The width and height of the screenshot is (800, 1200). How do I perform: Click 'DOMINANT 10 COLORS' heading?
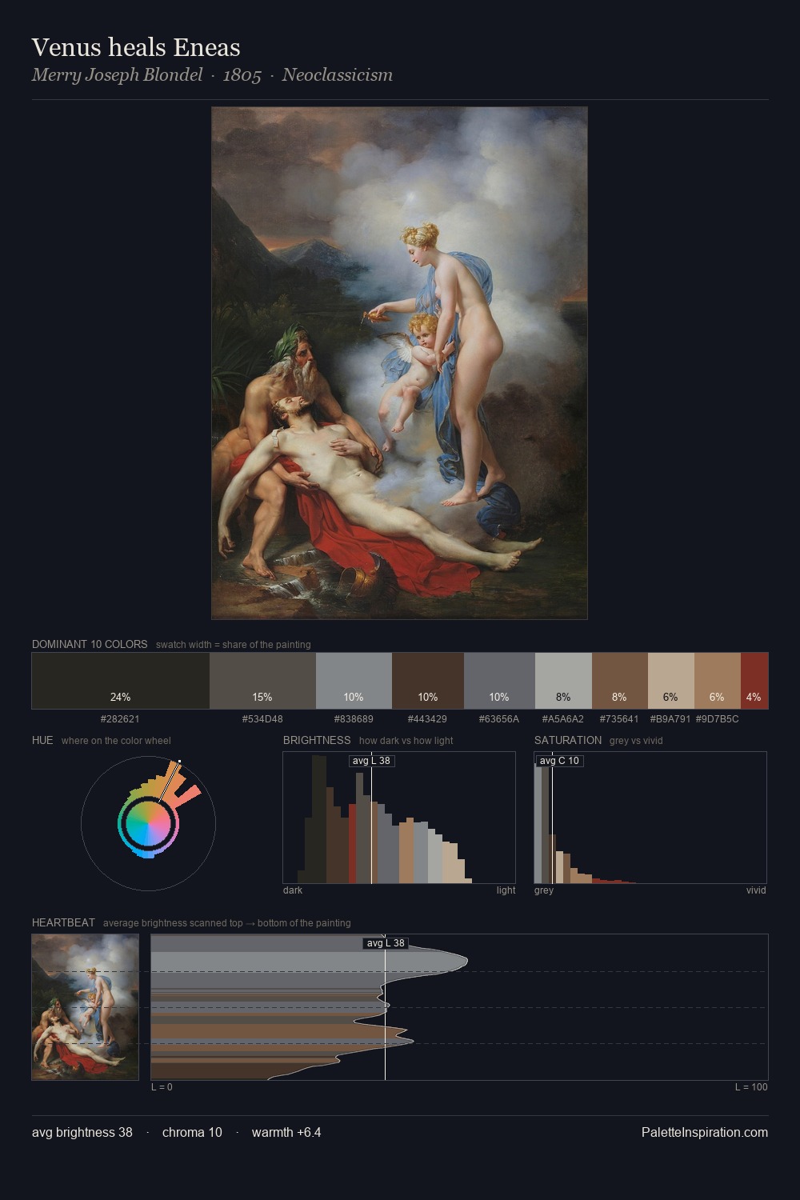pos(90,644)
